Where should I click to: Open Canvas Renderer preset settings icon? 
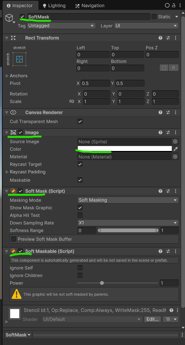(x=168, y=112)
